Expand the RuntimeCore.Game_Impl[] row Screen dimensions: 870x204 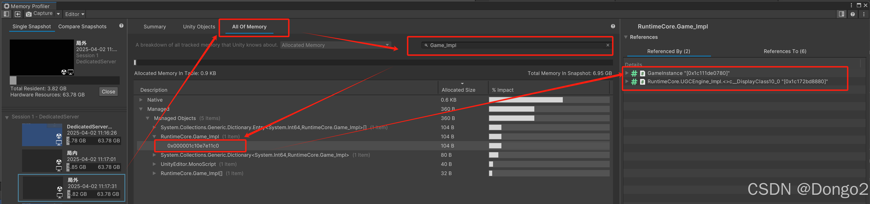[154, 173]
